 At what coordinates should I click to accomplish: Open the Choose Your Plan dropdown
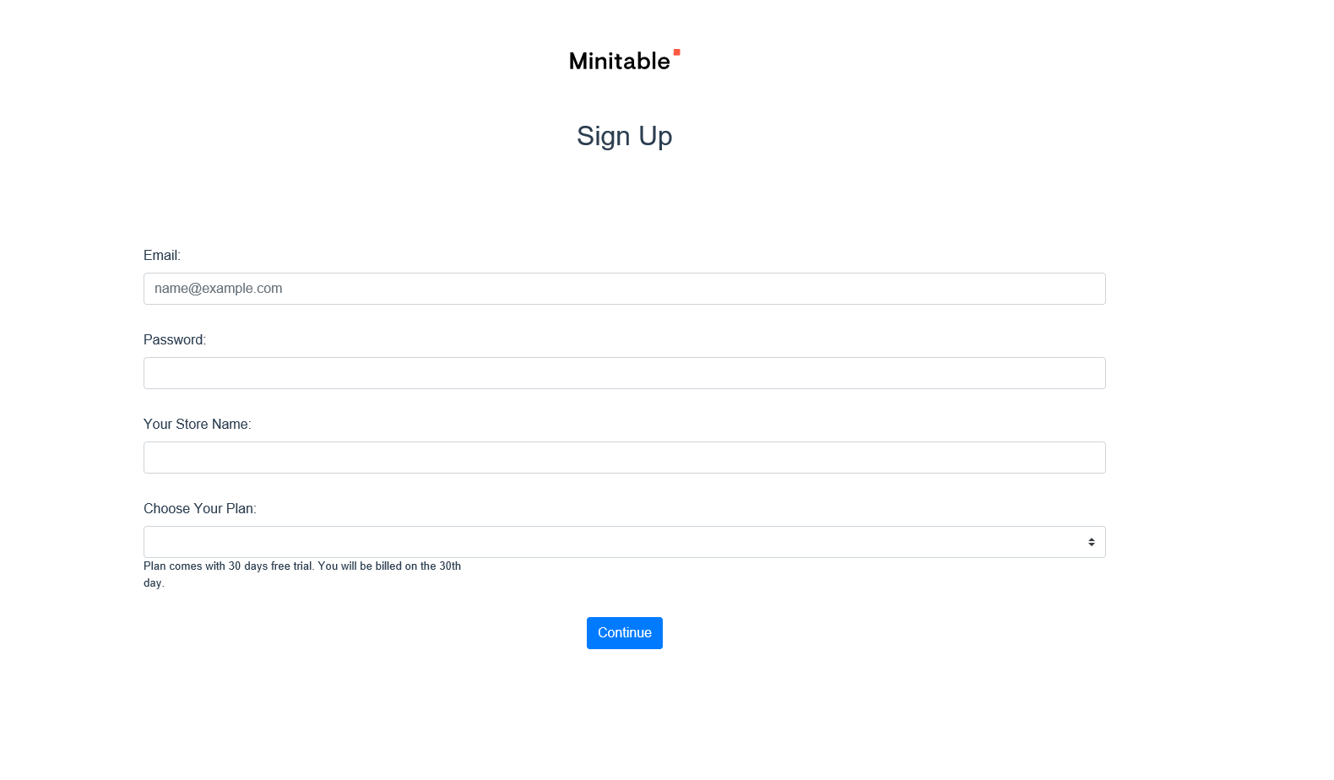pyautogui.click(x=625, y=542)
